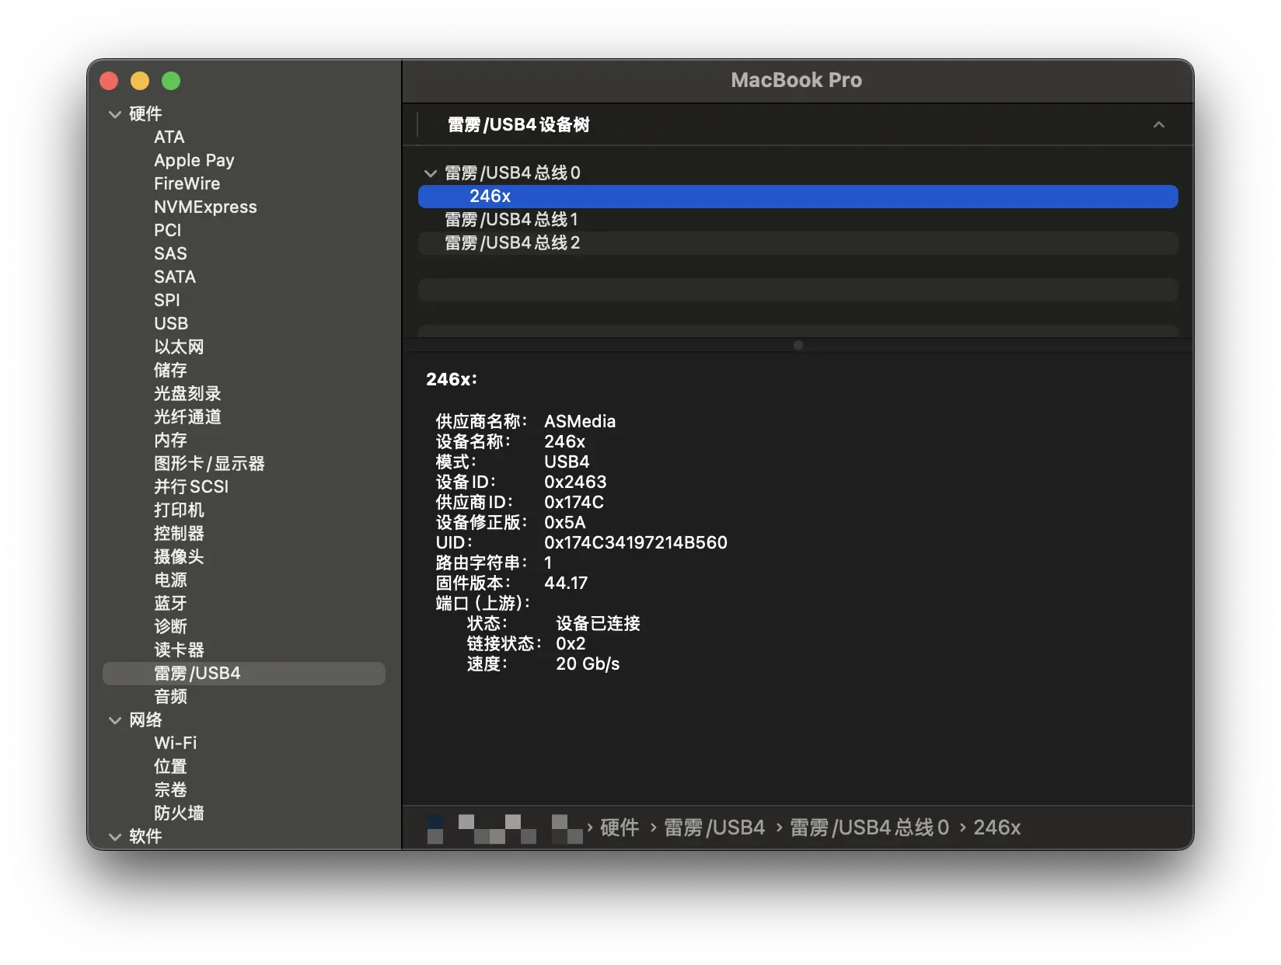This screenshot has height=965, width=1281.
Task: Select 雷雳/USB4 总线 1 in device tree
Action: point(511,220)
